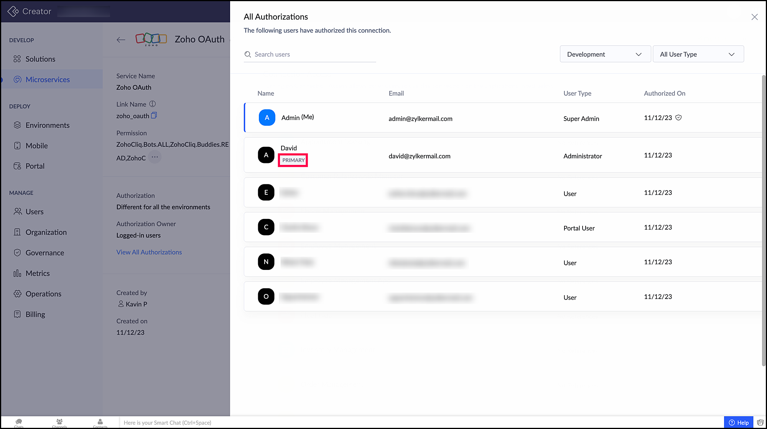Screen dimensions: 767x429
Task: Open Channels in the bottom bar
Action: pyautogui.click(x=59, y=422)
